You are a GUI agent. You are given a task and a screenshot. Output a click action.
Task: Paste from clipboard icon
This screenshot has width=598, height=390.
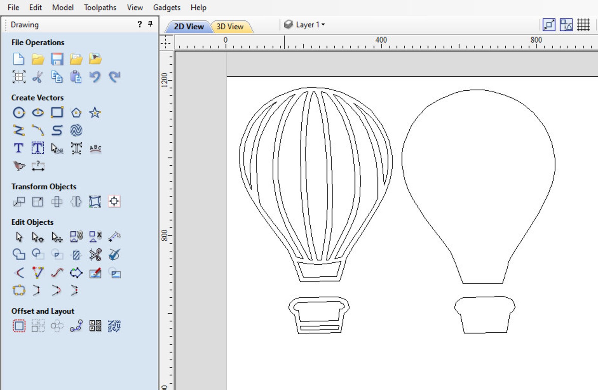point(76,77)
